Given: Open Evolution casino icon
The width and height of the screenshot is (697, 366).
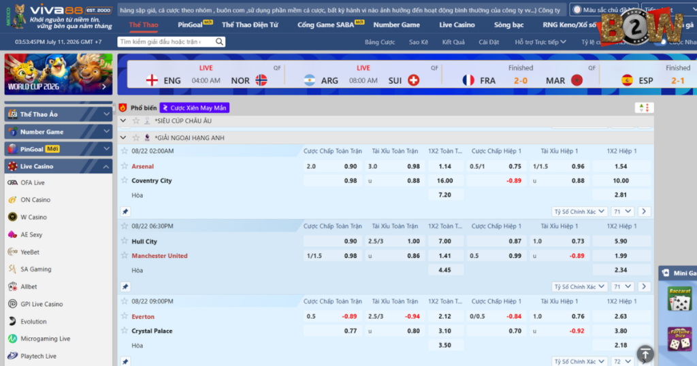Looking at the screenshot, I should 12,321.
